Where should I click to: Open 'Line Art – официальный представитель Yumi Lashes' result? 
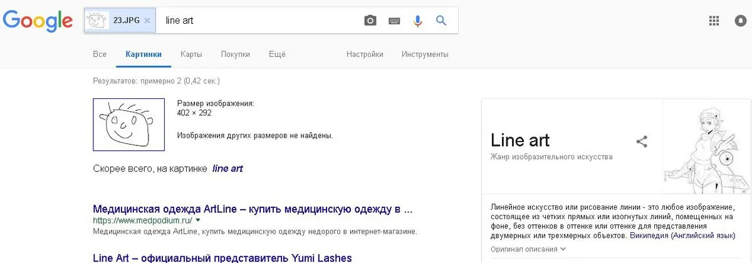(x=222, y=257)
